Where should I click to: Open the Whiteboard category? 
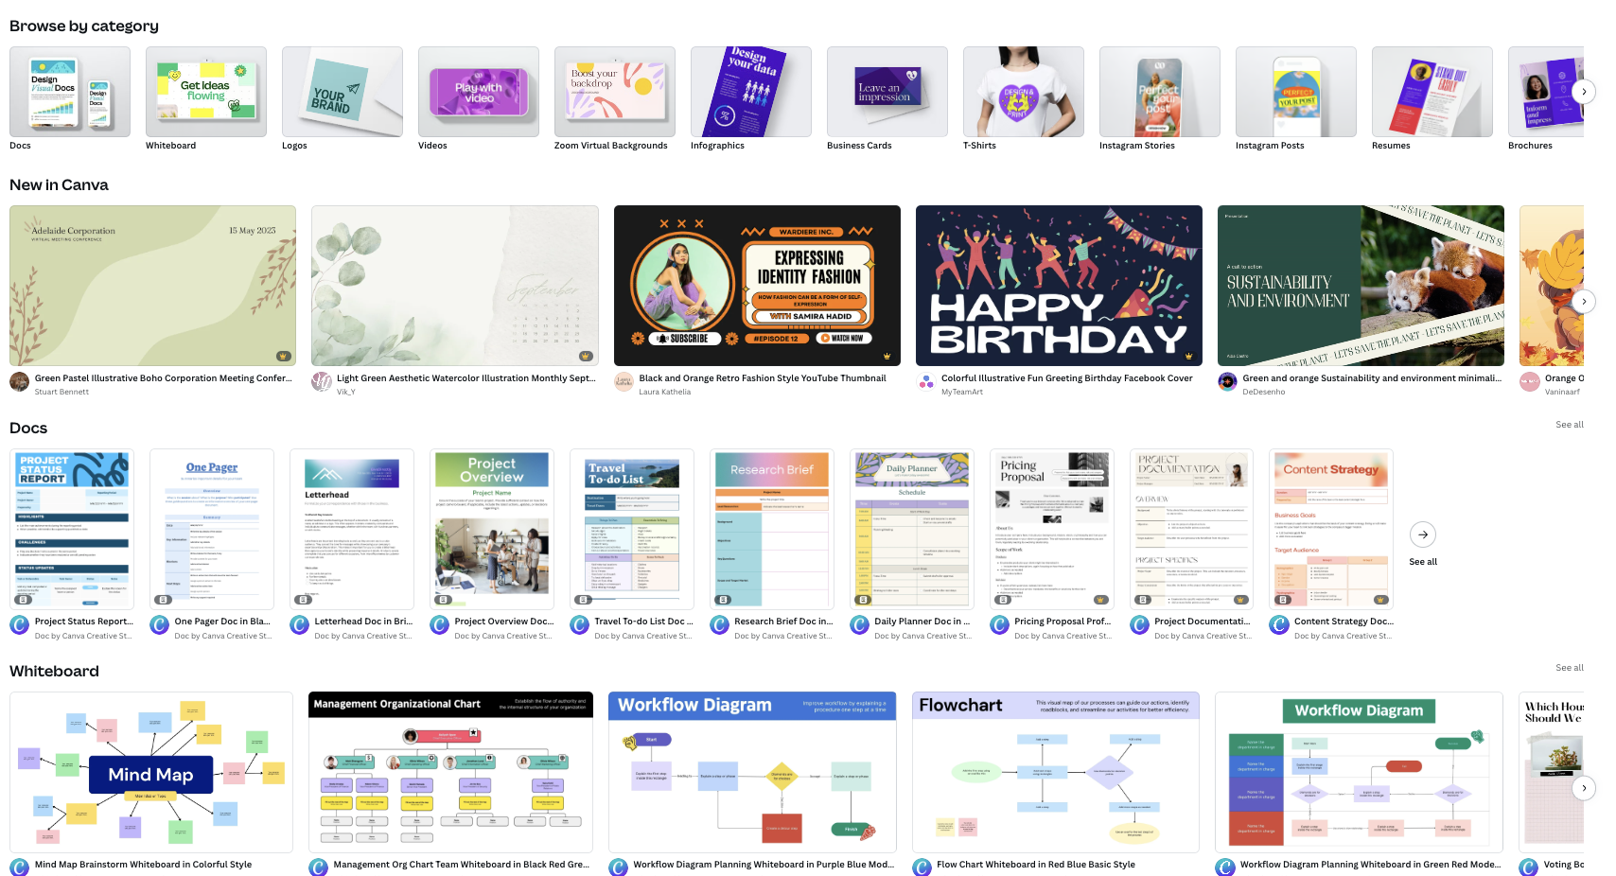[x=205, y=93]
